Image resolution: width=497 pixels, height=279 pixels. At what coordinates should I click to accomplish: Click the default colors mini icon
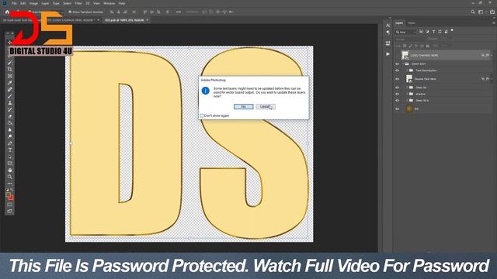pyautogui.click(x=7, y=190)
